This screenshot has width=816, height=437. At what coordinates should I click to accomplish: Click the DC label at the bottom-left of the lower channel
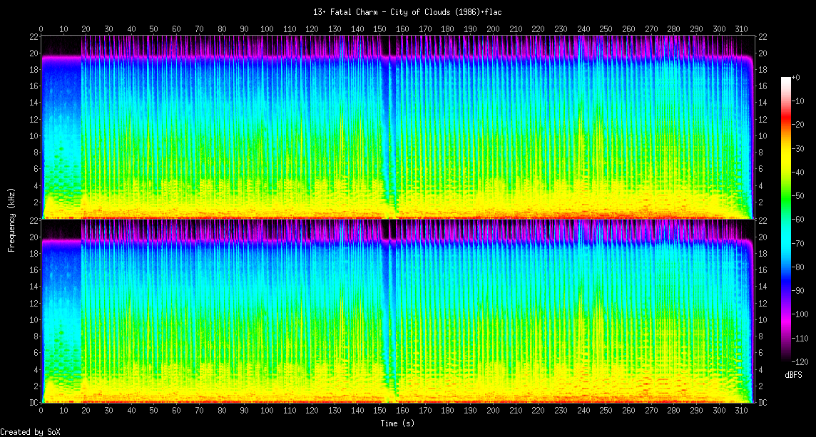(x=34, y=402)
